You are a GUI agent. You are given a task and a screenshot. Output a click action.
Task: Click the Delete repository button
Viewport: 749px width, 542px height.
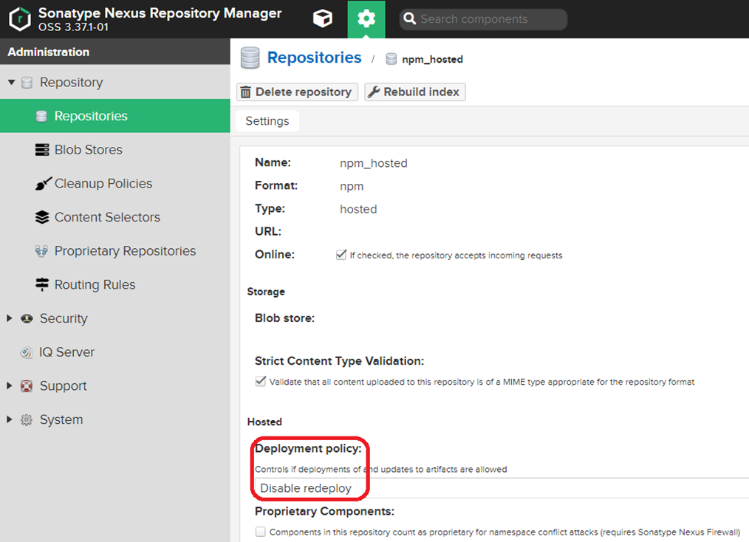[297, 92]
